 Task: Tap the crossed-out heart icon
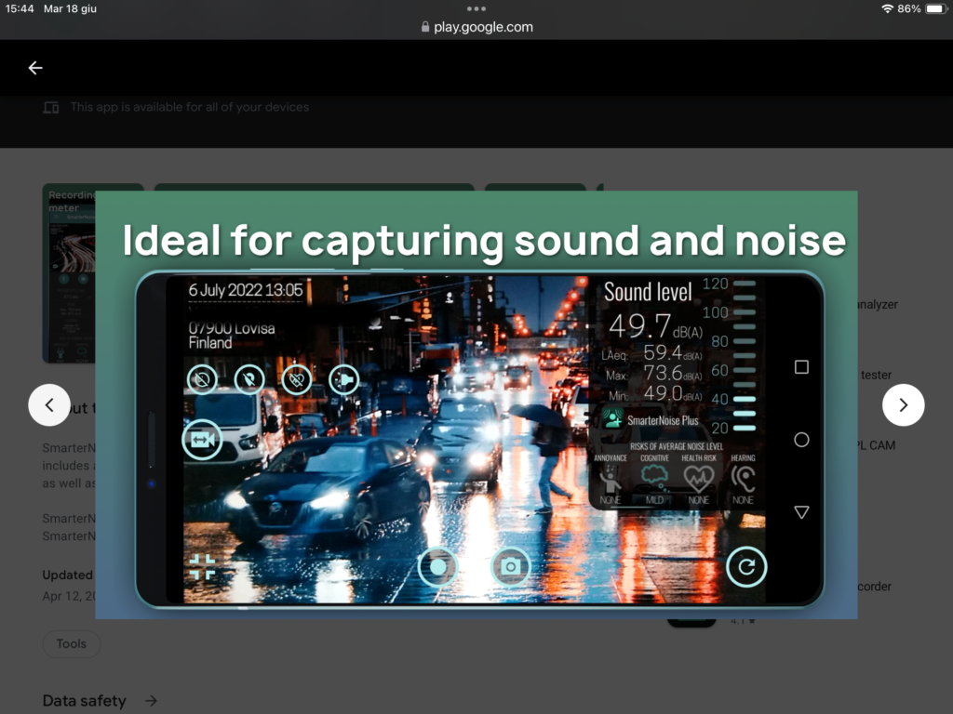297,379
